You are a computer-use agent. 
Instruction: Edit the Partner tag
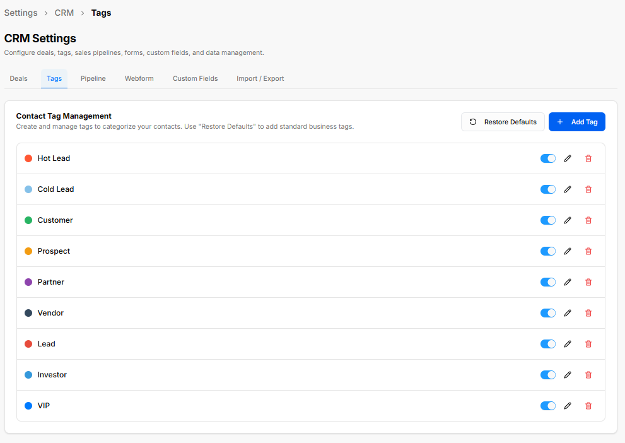click(568, 282)
